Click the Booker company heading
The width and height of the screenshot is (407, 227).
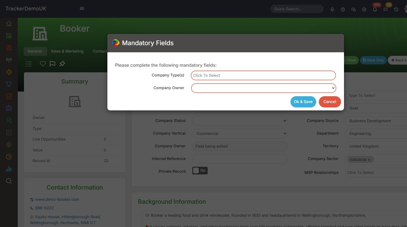pos(75,28)
